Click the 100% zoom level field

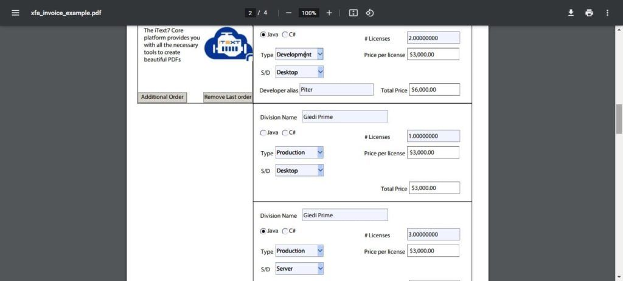point(309,13)
